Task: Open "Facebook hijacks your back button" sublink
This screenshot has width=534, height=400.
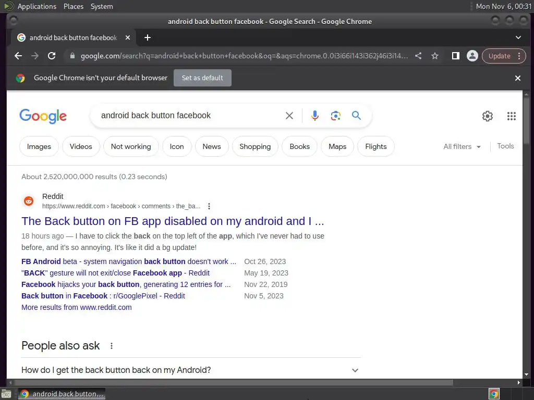Action: tap(126, 284)
